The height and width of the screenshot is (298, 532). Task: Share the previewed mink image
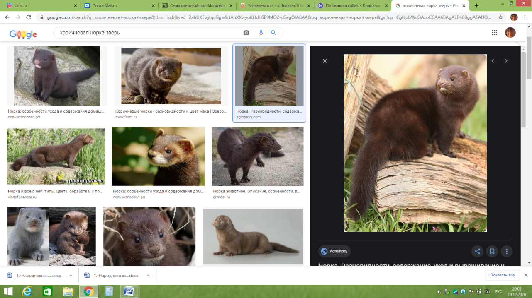[478, 251]
